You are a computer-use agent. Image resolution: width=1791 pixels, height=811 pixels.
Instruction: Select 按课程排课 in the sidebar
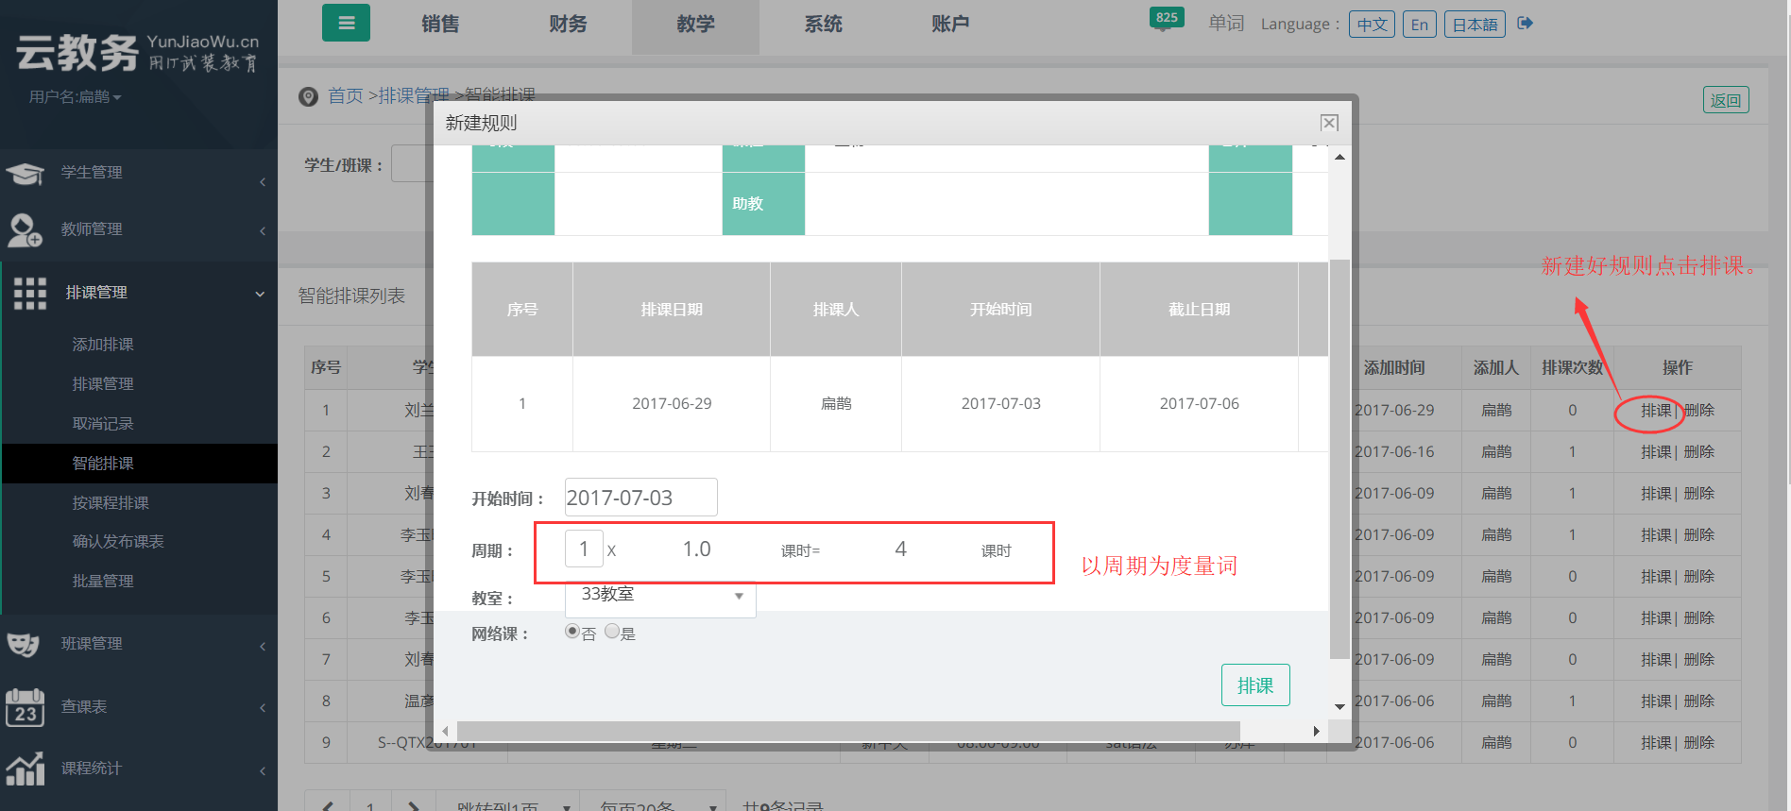[x=111, y=503]
